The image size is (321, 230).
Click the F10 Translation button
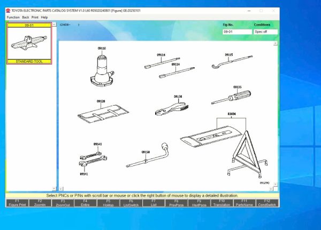click(x=221, y=203)
